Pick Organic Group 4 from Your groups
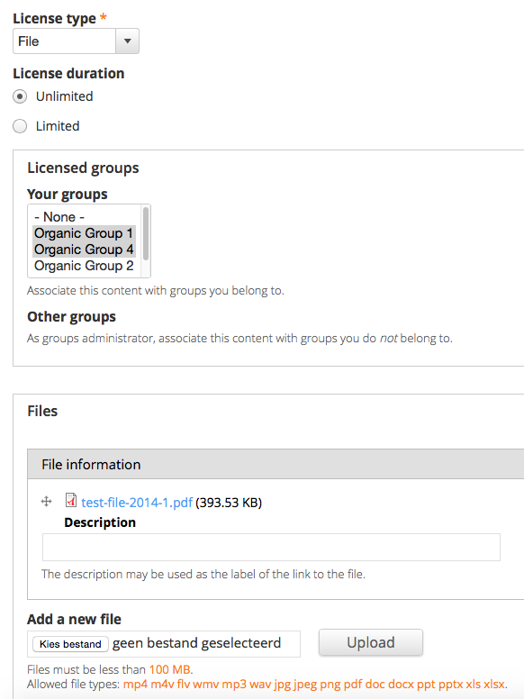The height and width of the screenshot is (699, 524). (84, 250)
